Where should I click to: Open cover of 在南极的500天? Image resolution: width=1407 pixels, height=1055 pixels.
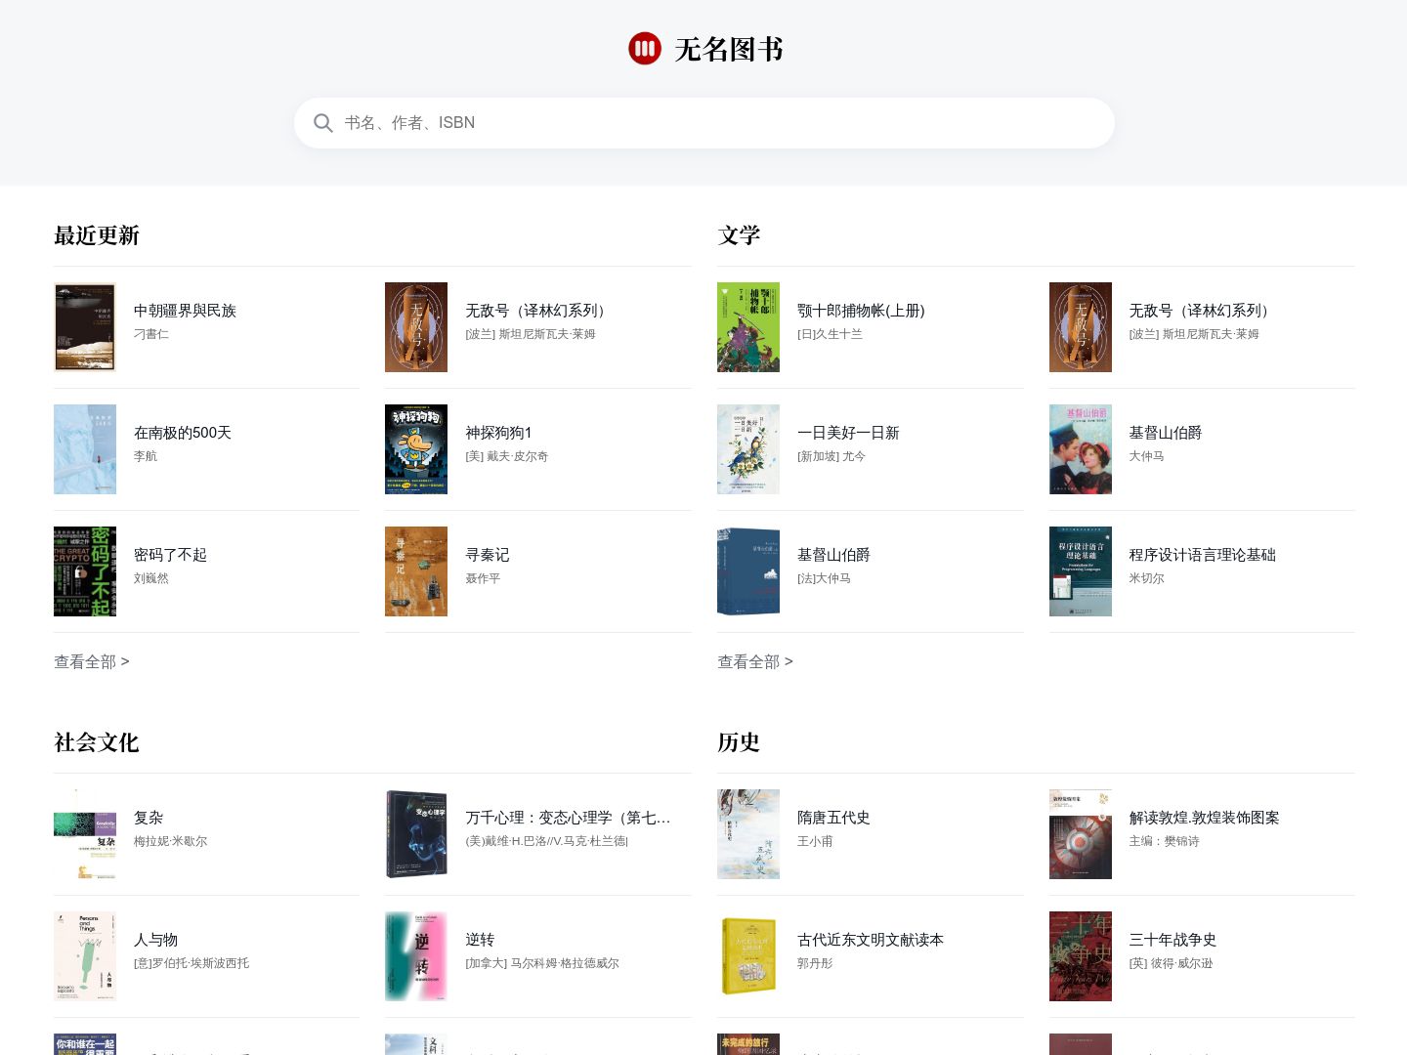(x=85, y=449)
